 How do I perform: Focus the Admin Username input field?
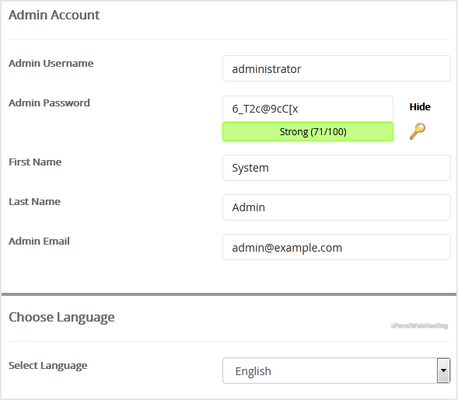pyautogui.click(x=337, y=68)
